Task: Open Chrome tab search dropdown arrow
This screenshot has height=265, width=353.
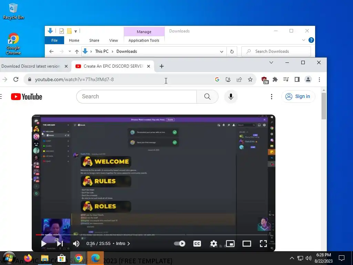Action: click(x=271, y=62)
